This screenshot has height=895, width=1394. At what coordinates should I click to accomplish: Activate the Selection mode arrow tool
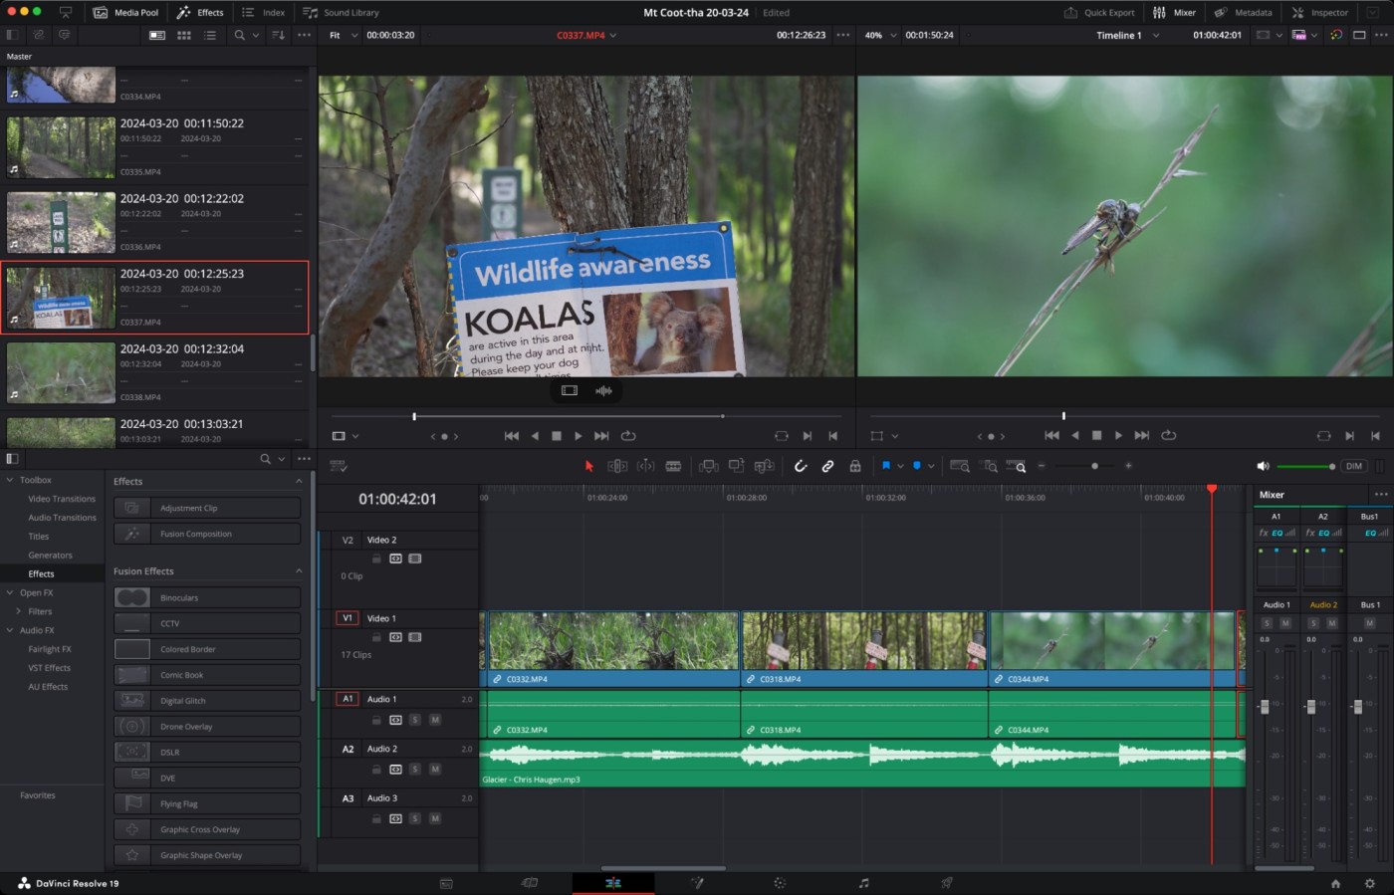(x=588, y=466)
